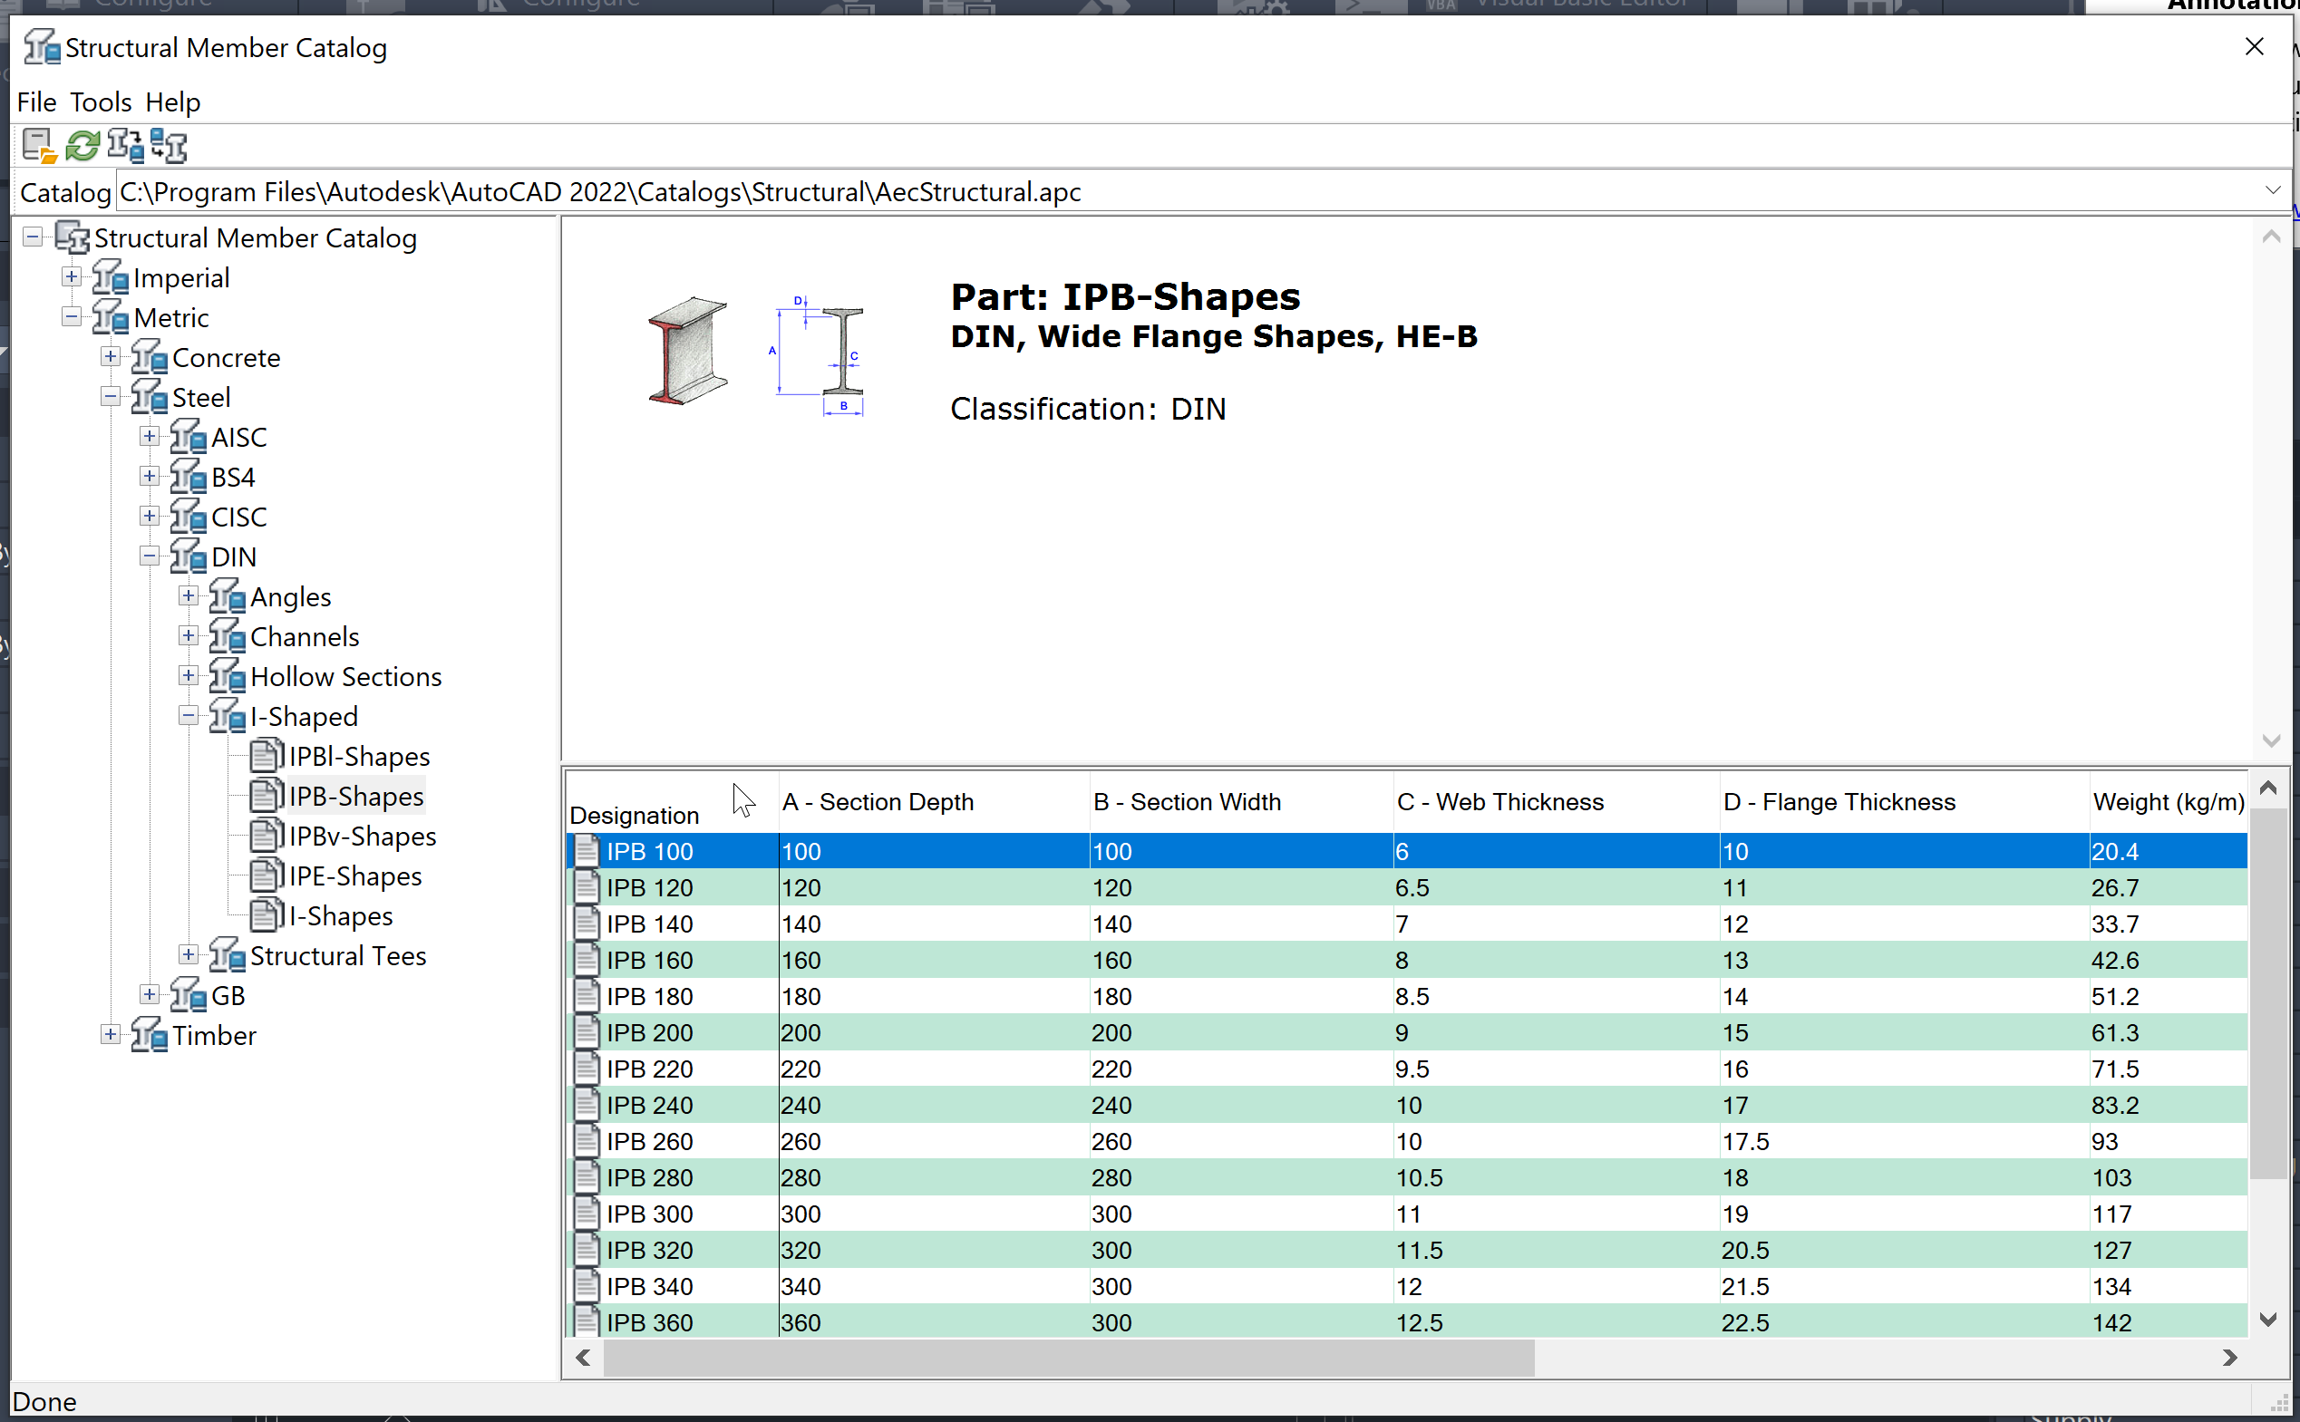Viewport: 2300px width, 1422px height.
Task: Collapse the I-Shaped tree branch
Action: (189, 717)
